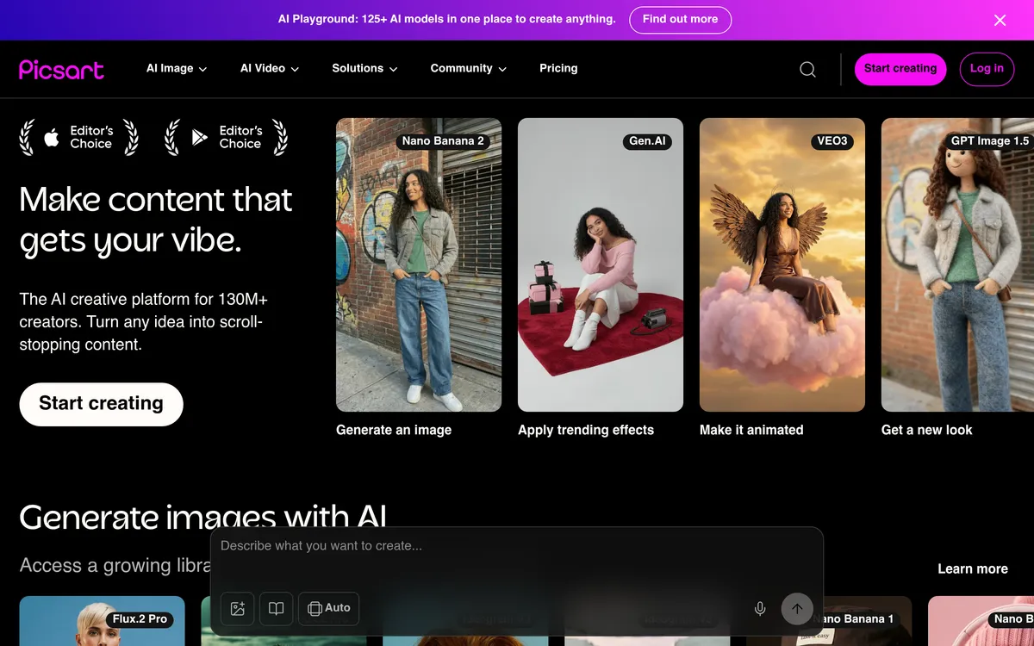Go to the Pricing page
This screenshot has width=1034, height=646.
point(558,69)
